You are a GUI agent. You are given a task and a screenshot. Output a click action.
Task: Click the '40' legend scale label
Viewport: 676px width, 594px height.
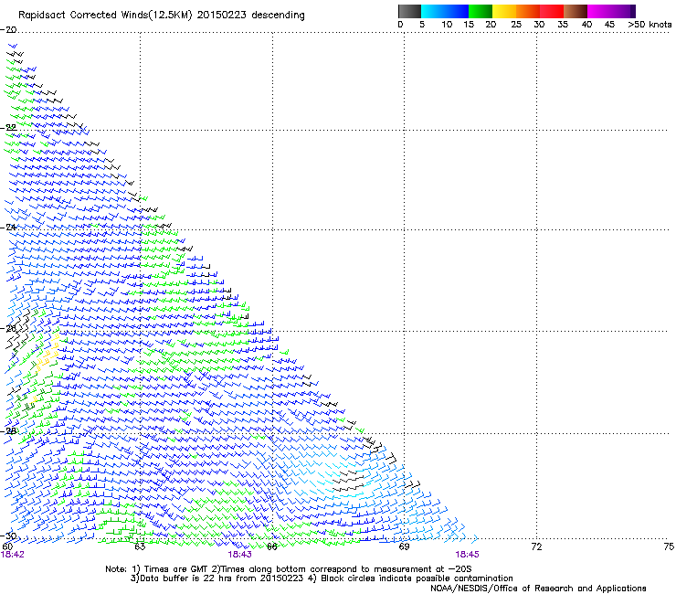[586, 25]
